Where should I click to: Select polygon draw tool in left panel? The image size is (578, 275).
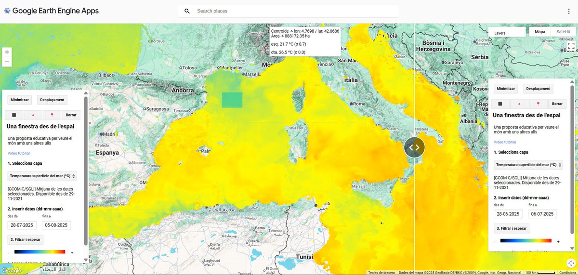(33, 115)
